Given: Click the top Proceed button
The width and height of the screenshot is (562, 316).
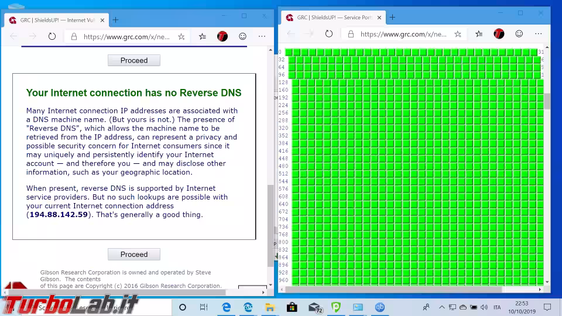Looking at the screenshot, I should coord(134,60).
